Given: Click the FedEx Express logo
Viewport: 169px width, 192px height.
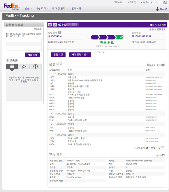Looking at the screenshot, I should [12, 7].
